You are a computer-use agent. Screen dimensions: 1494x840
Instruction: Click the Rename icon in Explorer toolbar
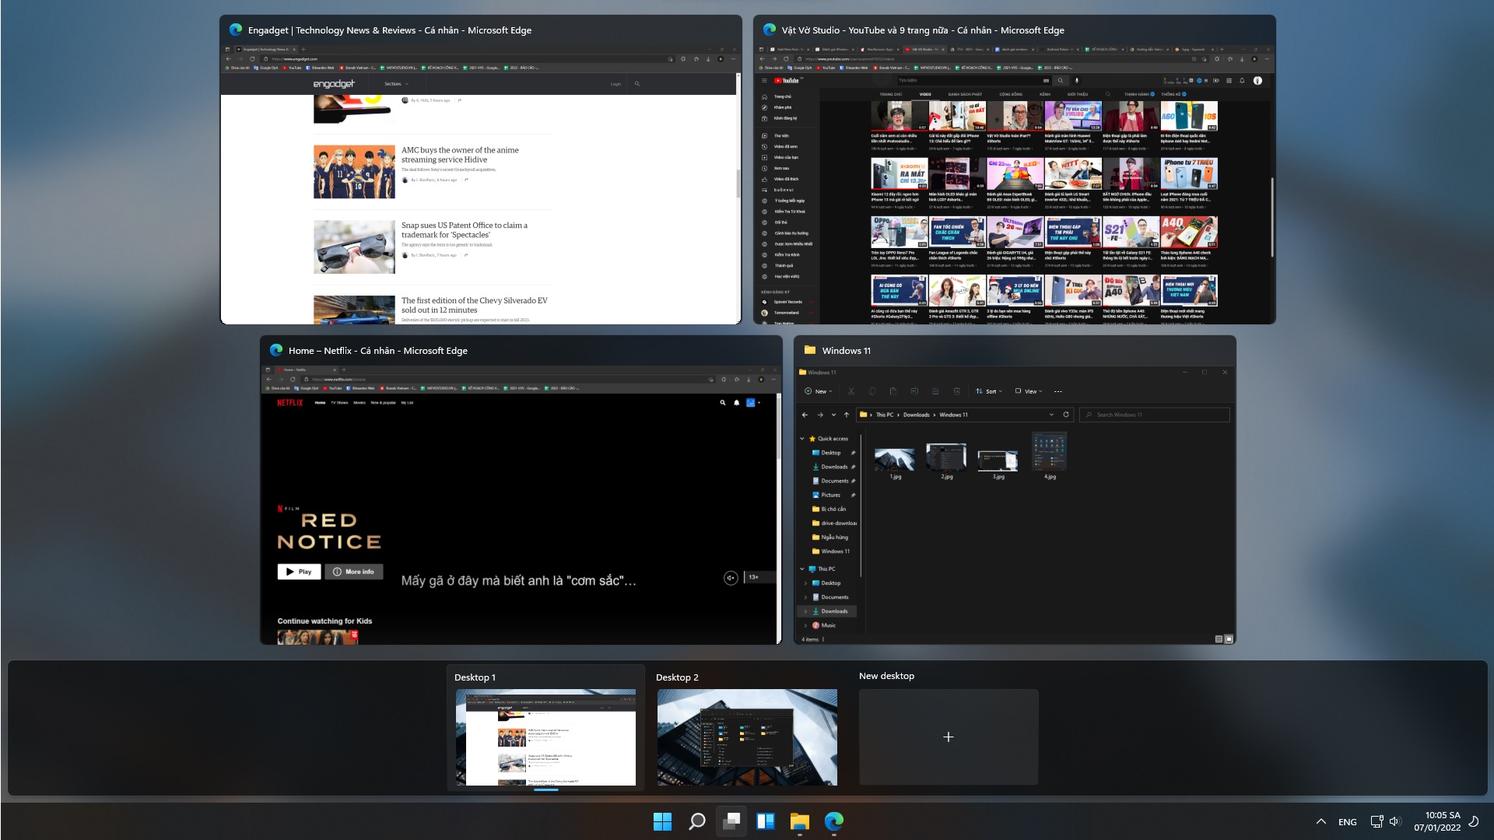(x=914, y=391)
